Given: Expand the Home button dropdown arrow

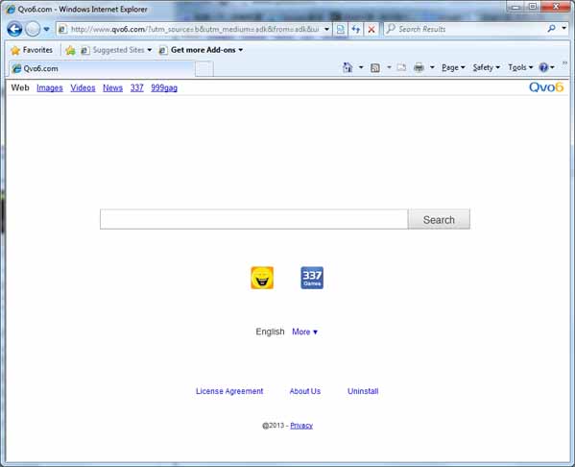Looking at the screenshot, I should pyautogui.click(x=361, y=67).
